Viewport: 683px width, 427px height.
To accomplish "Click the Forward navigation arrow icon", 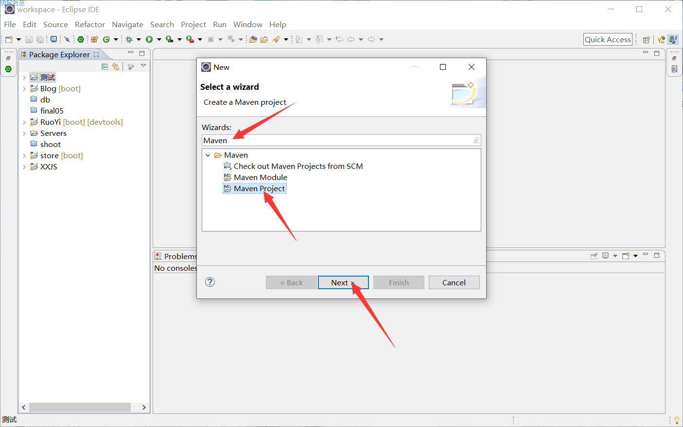I will pos(371,39).
